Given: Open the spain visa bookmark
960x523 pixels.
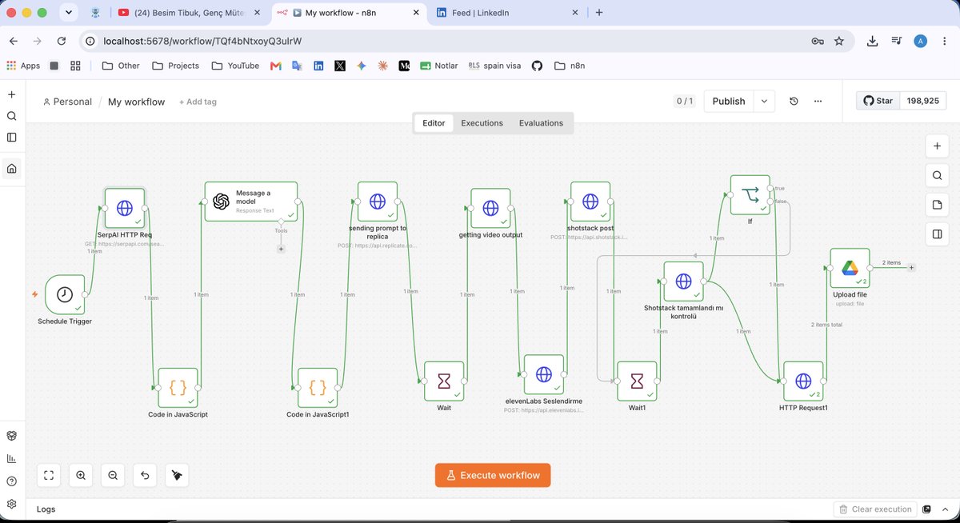Looking at the screenshot, I should coord(494,66).
